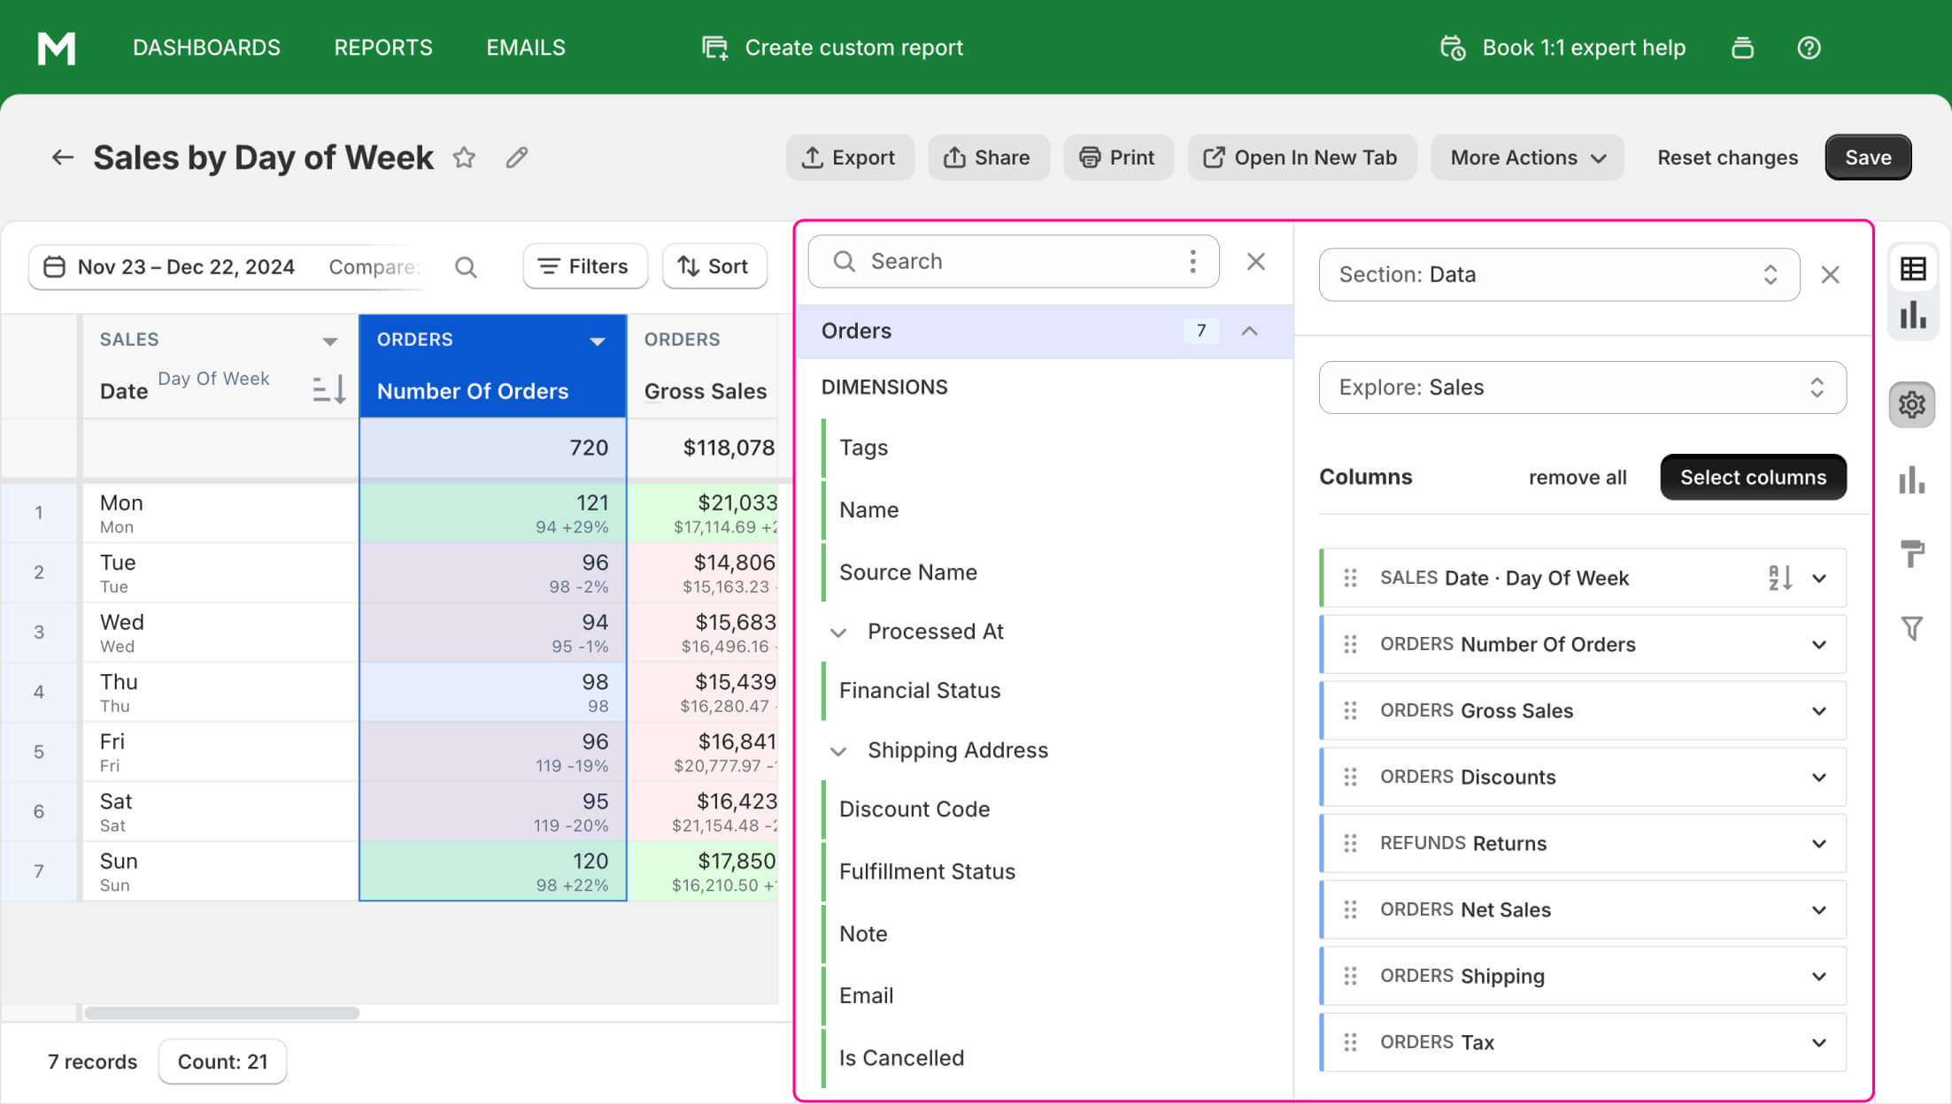Open the settings gear in right sidebar

point(1912,405)
